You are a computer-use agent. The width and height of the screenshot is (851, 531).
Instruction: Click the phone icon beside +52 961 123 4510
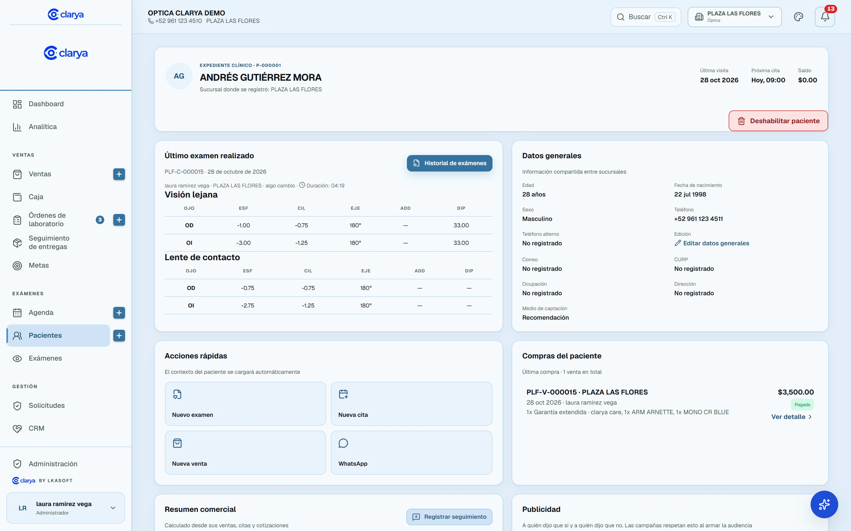(151, 21)
